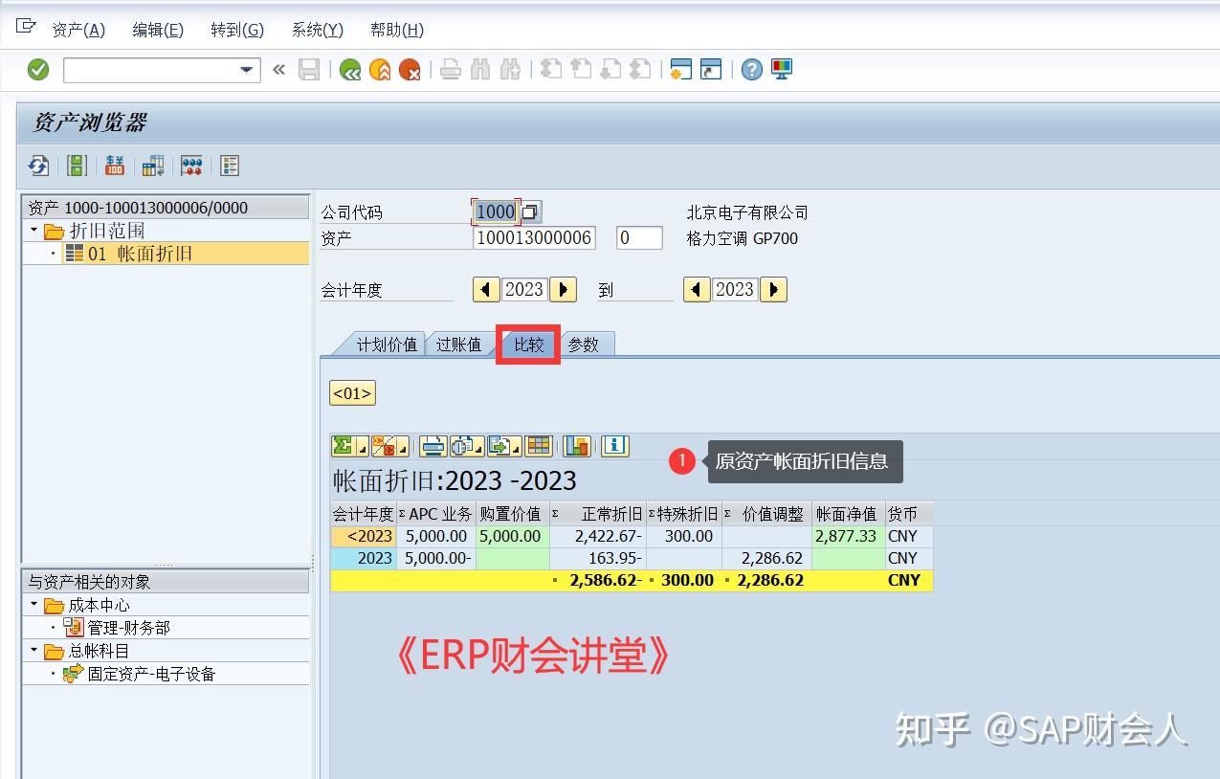The width and height of the screenshot is (1220, 779).
Task: Click the green checkmark Enter icon
Action: point(36,69)
